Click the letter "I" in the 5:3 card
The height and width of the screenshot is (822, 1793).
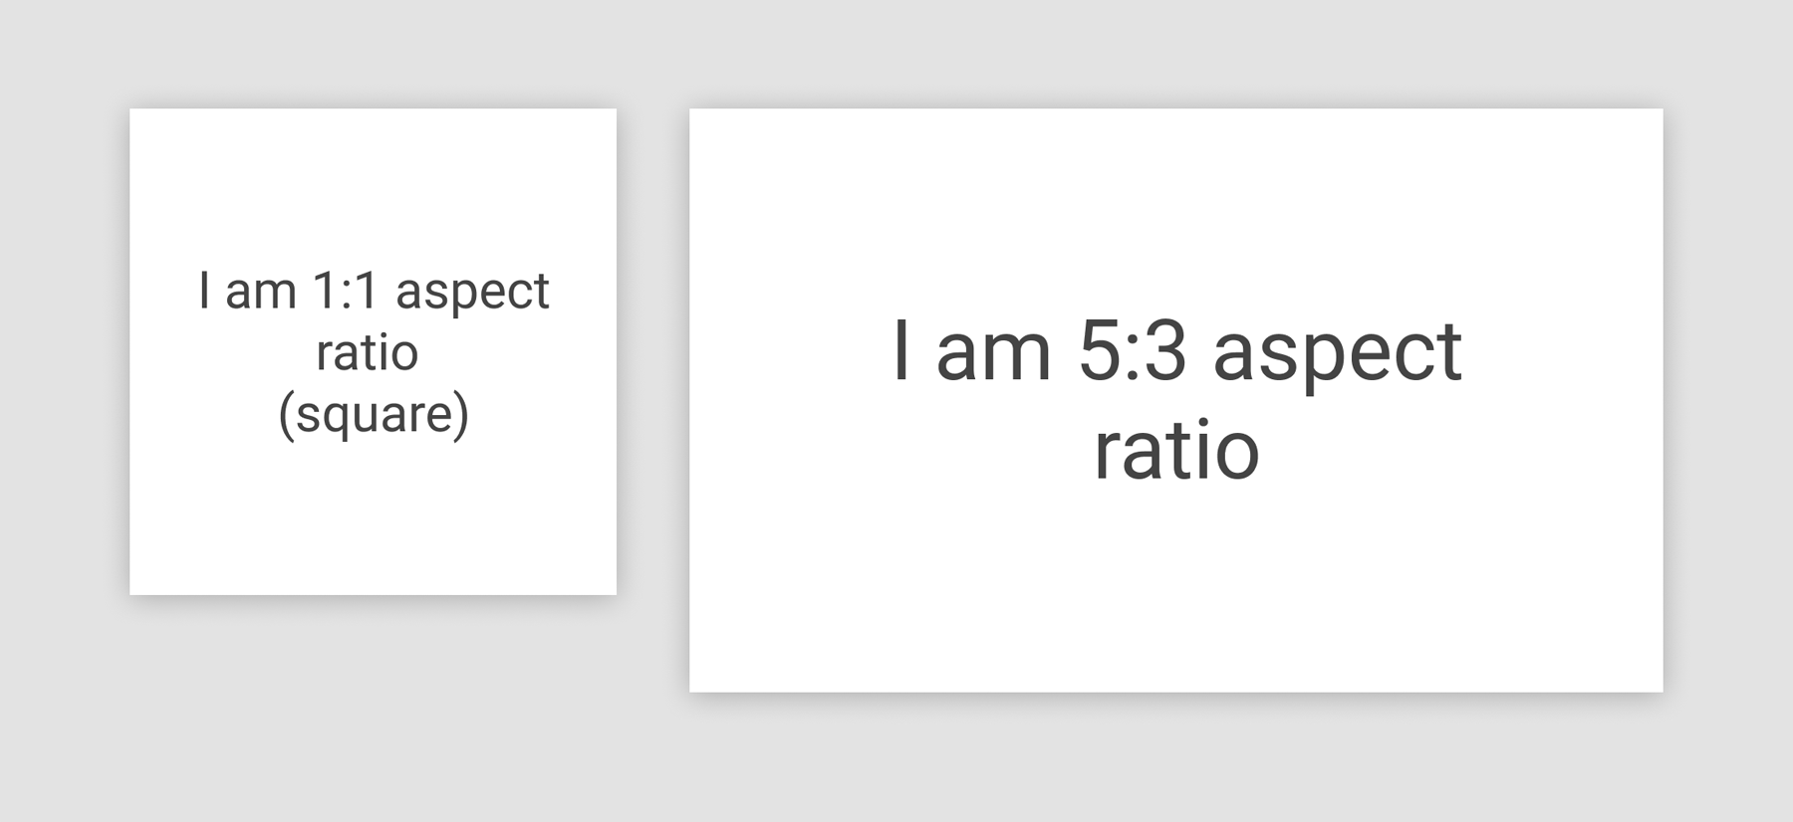(901, 350)
